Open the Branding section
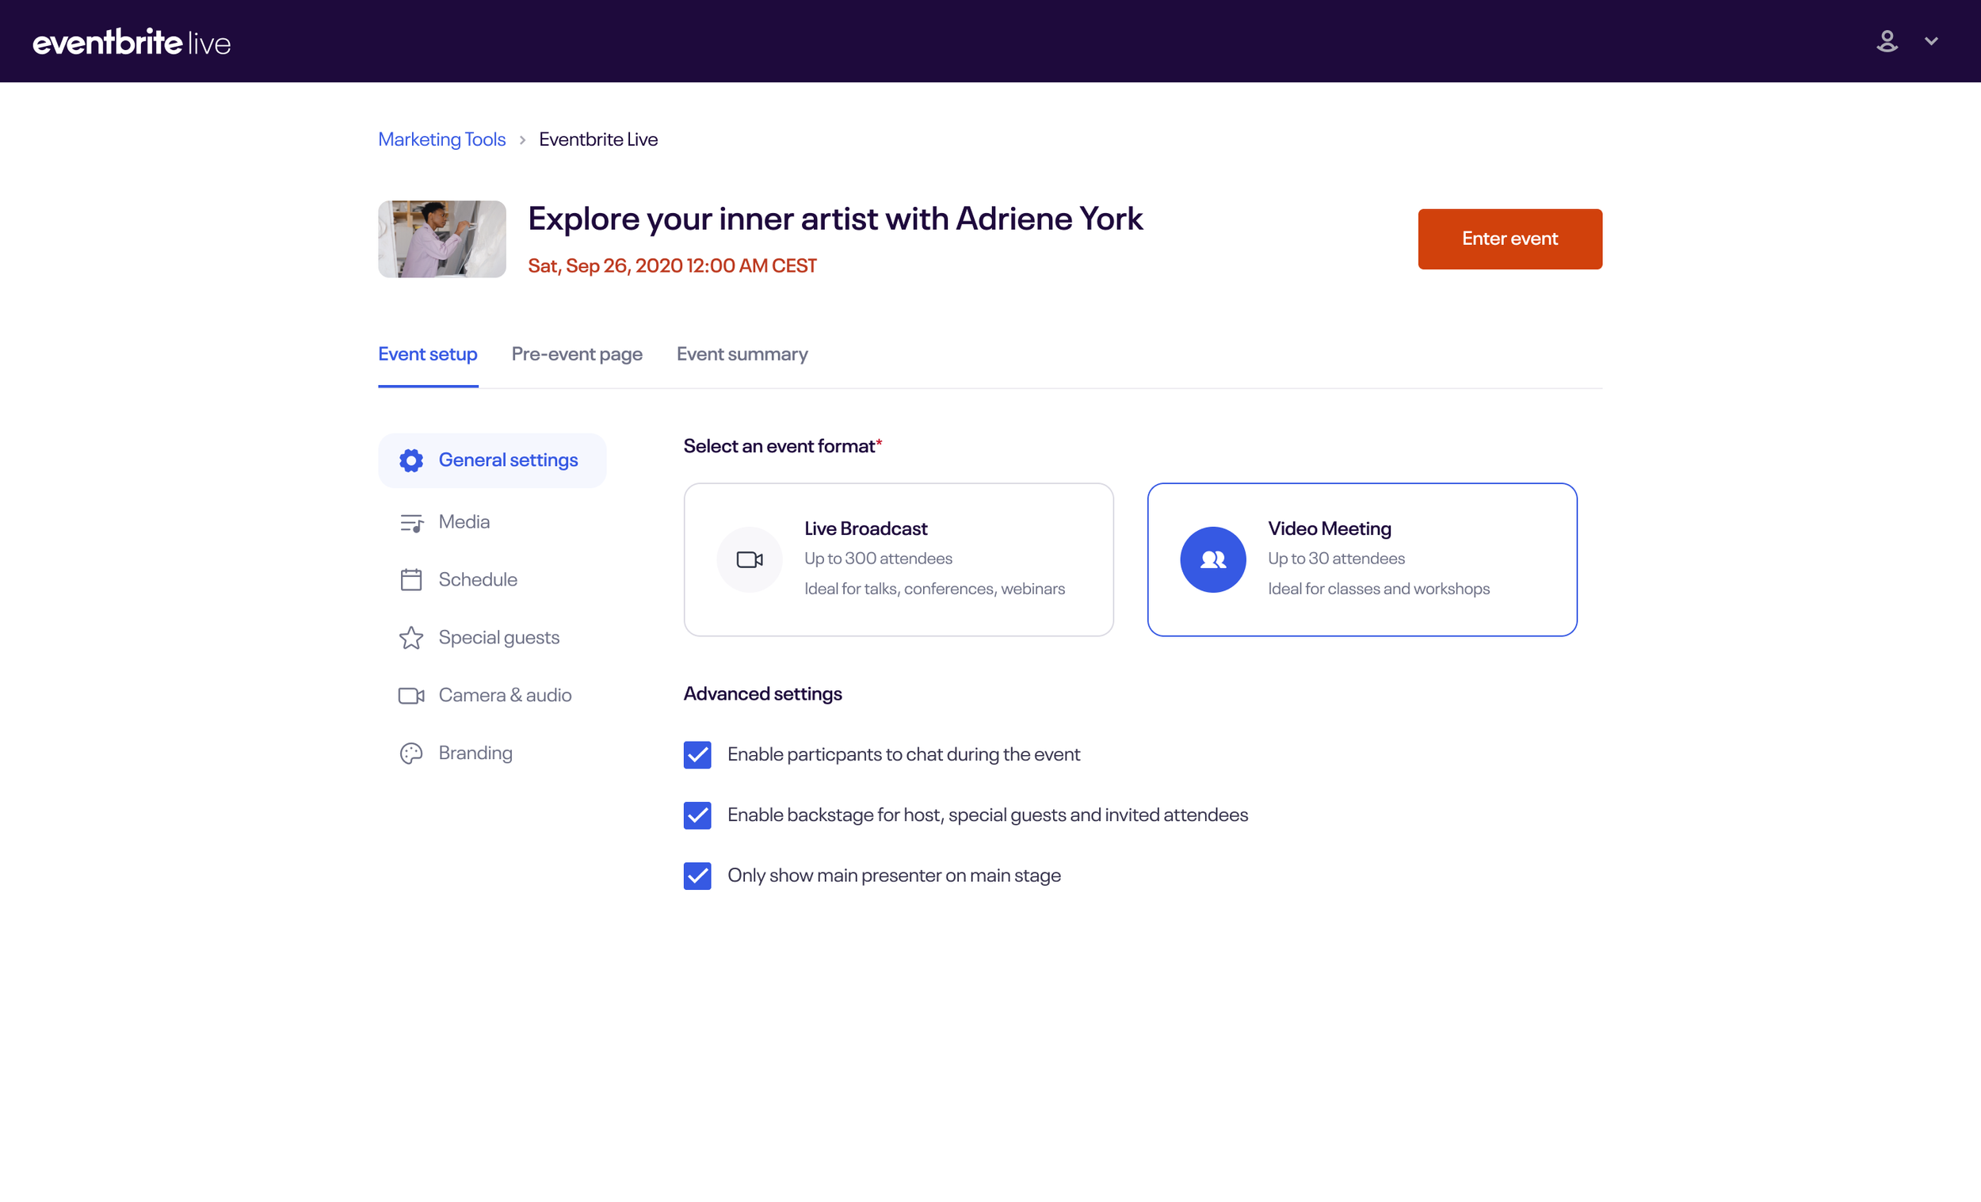 click(475, 754)
